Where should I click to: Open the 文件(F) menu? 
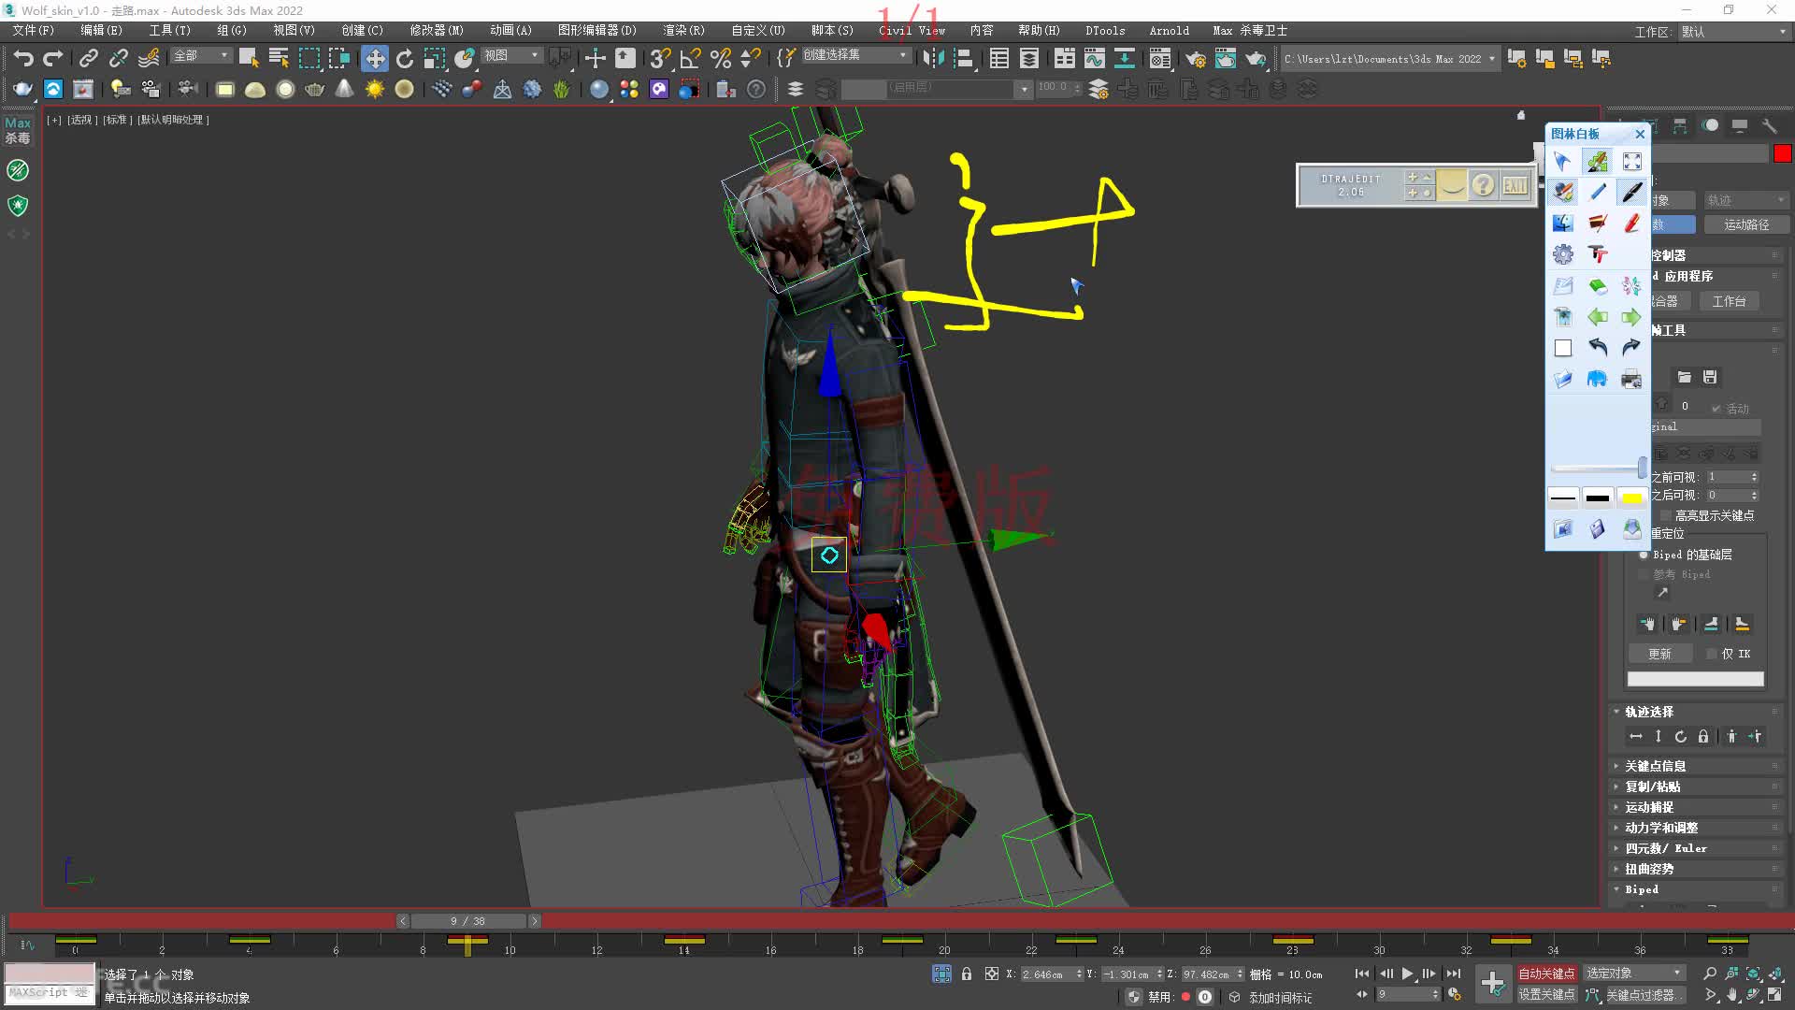click(x=34, y=31)
